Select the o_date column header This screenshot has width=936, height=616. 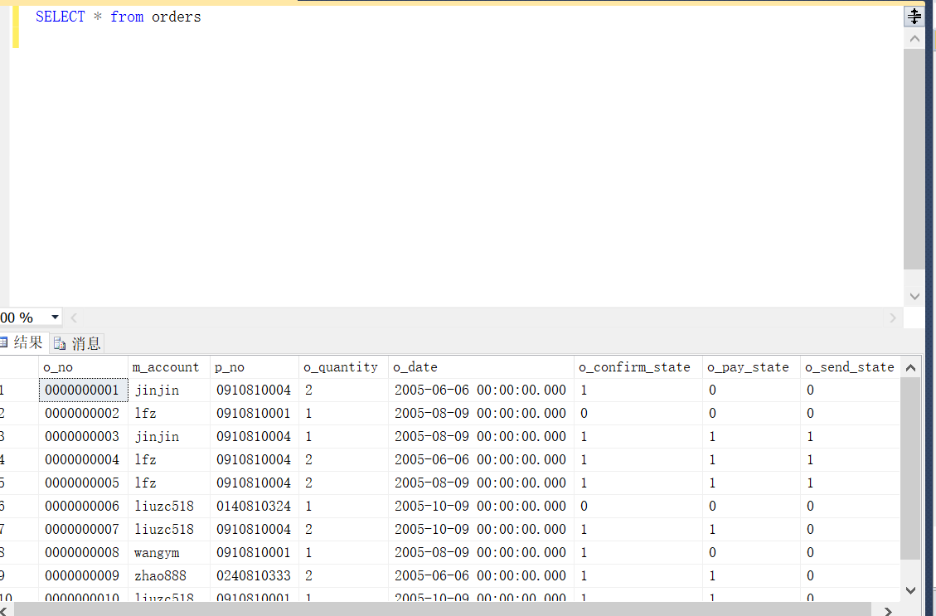pos(481,367)
